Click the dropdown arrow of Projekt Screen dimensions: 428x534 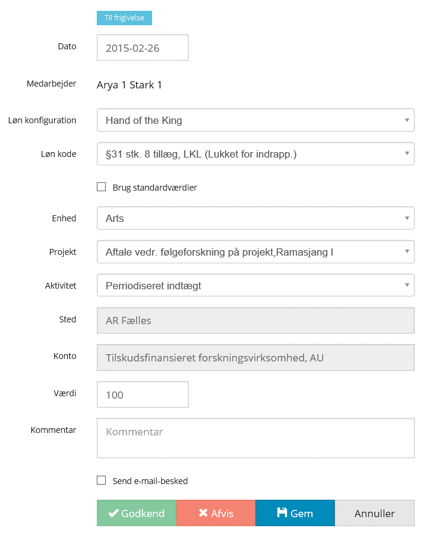(x=407, y=251)
